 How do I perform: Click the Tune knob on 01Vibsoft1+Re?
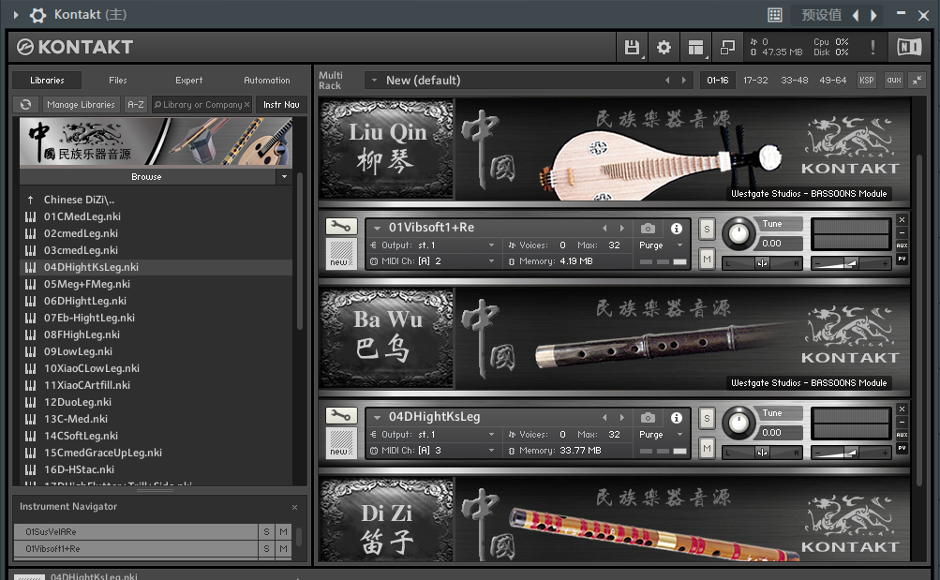point(739,231)
